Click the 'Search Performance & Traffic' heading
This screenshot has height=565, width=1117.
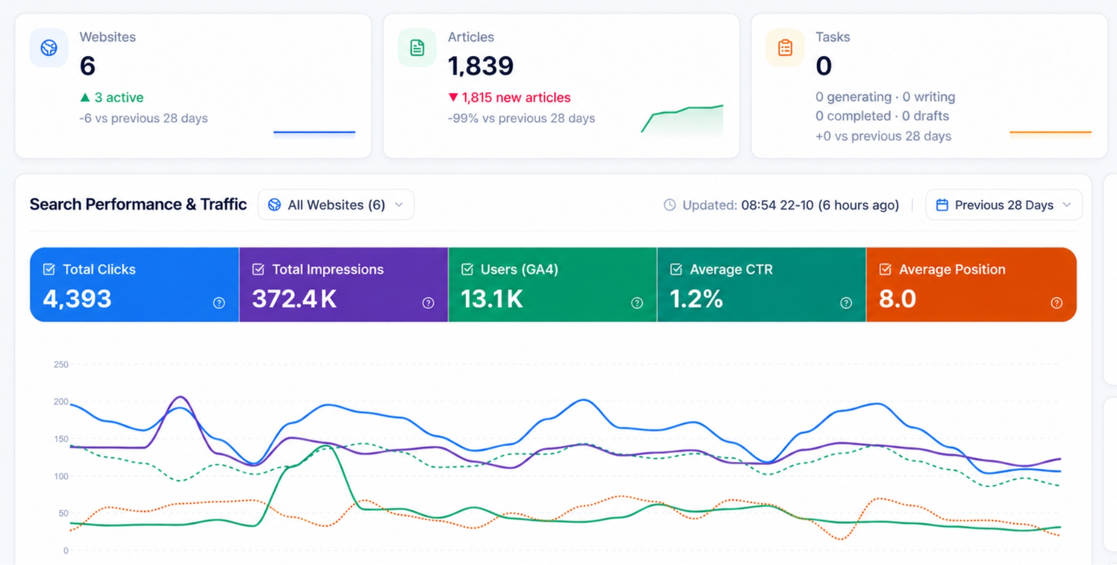[x=138, y=204]
